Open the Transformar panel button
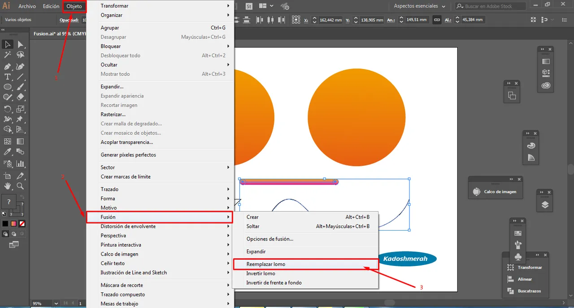Viewport: 574px width, 308px height. 525,267
